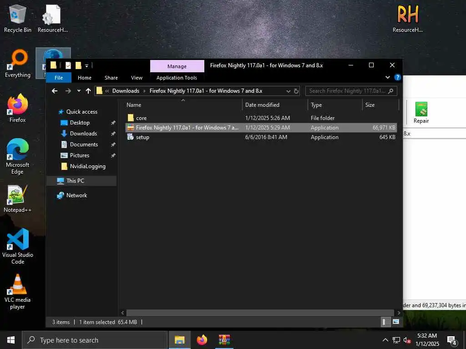Open the Recycle Bin desktop icon

pyautogui.click(x=18, y=18)
